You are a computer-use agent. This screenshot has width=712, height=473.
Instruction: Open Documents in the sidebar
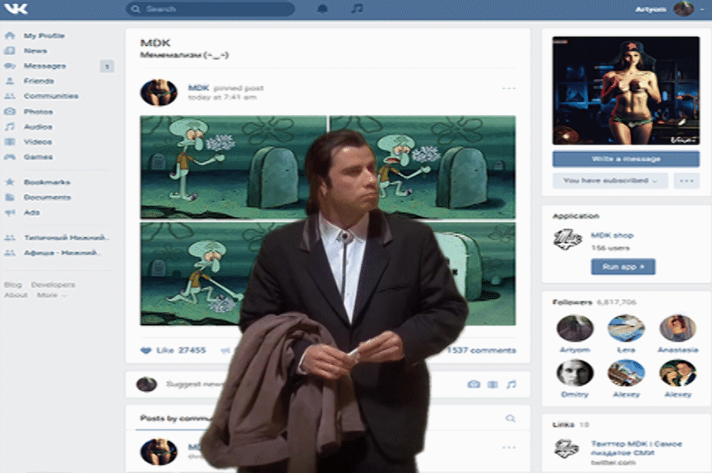coord(47,197)
